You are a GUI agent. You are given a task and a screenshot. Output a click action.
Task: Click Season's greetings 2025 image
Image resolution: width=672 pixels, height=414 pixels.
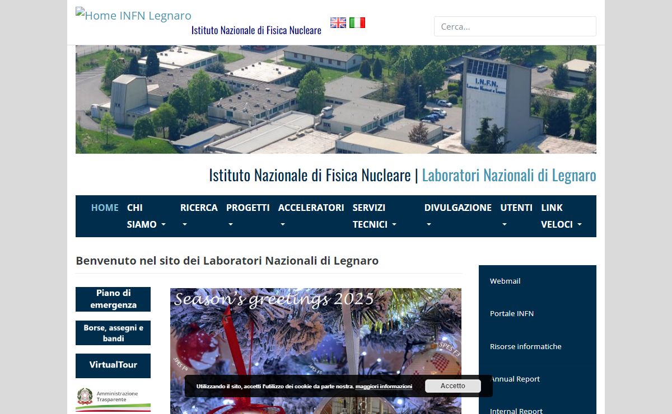[x=316, y=351]
